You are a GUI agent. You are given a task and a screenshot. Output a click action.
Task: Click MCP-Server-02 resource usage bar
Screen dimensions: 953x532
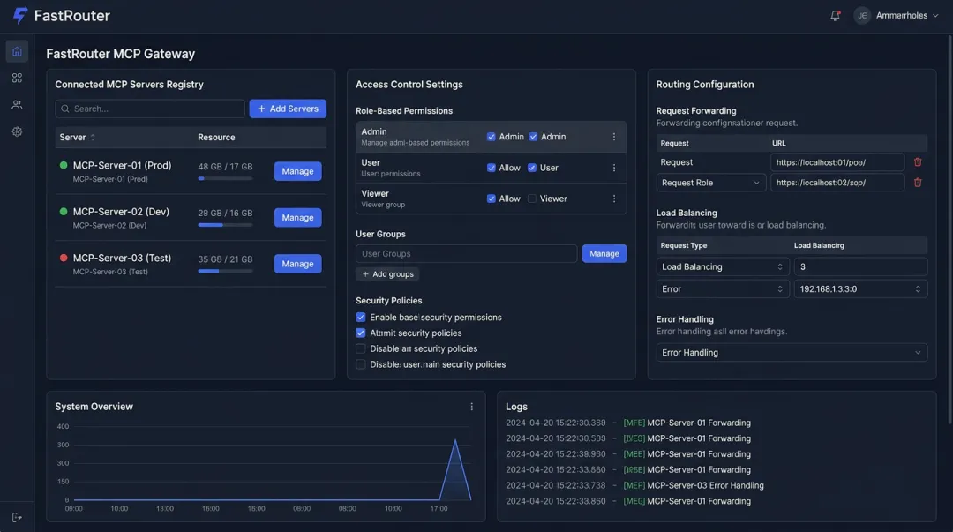225,225
